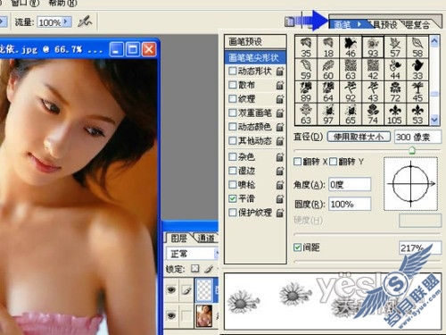
Task: Select brush preset 74
Action: pos(373,113)
